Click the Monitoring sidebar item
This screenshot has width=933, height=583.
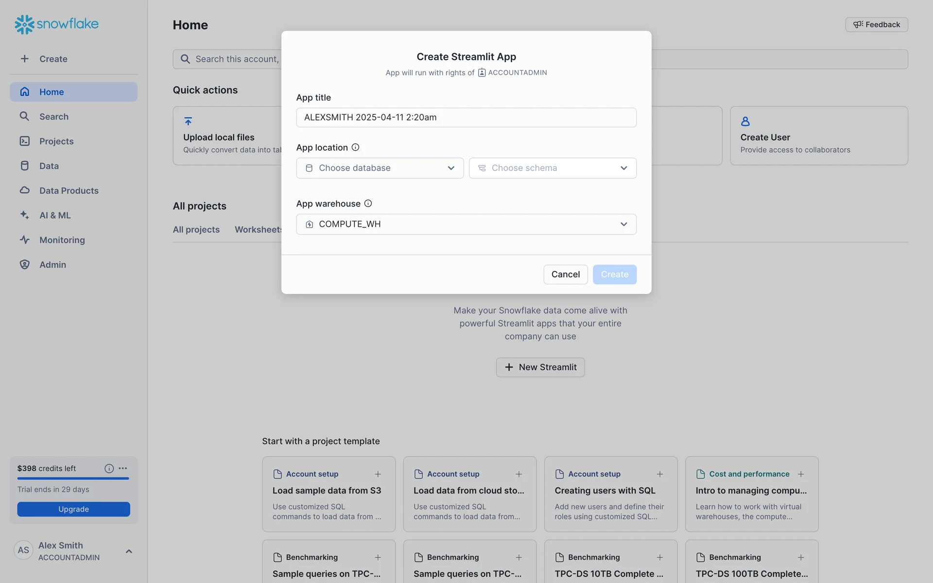click(x=62, y=240)
